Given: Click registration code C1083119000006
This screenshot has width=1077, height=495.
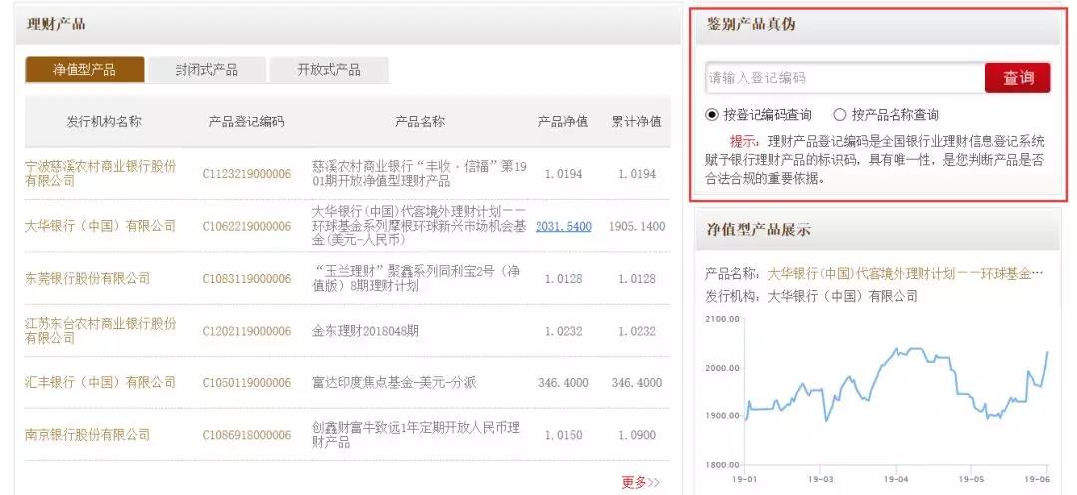Looking at the screenshot, I should pyautogui.click(x=246, y=278).
